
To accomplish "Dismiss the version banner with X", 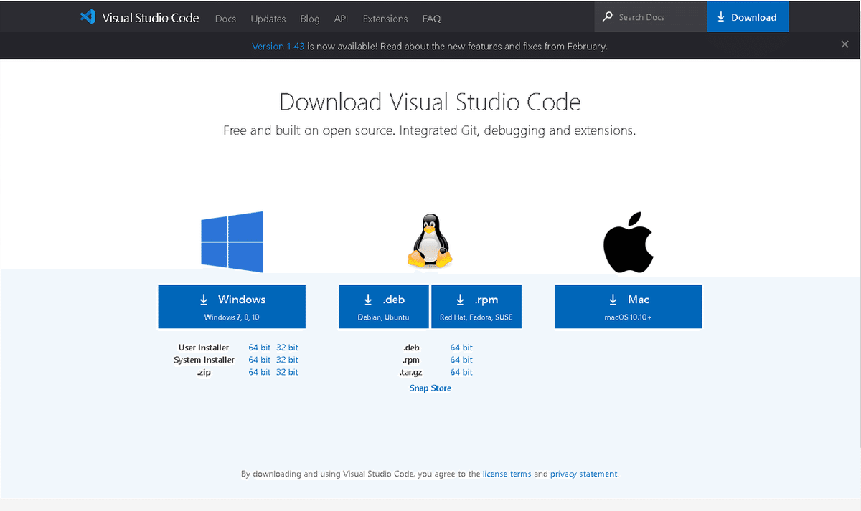I will coord(844,44).
